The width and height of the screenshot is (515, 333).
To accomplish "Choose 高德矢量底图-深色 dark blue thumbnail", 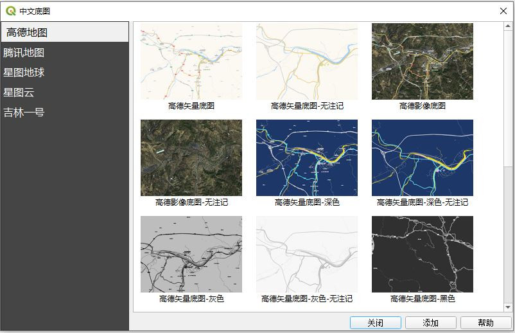I will [307, 157].
